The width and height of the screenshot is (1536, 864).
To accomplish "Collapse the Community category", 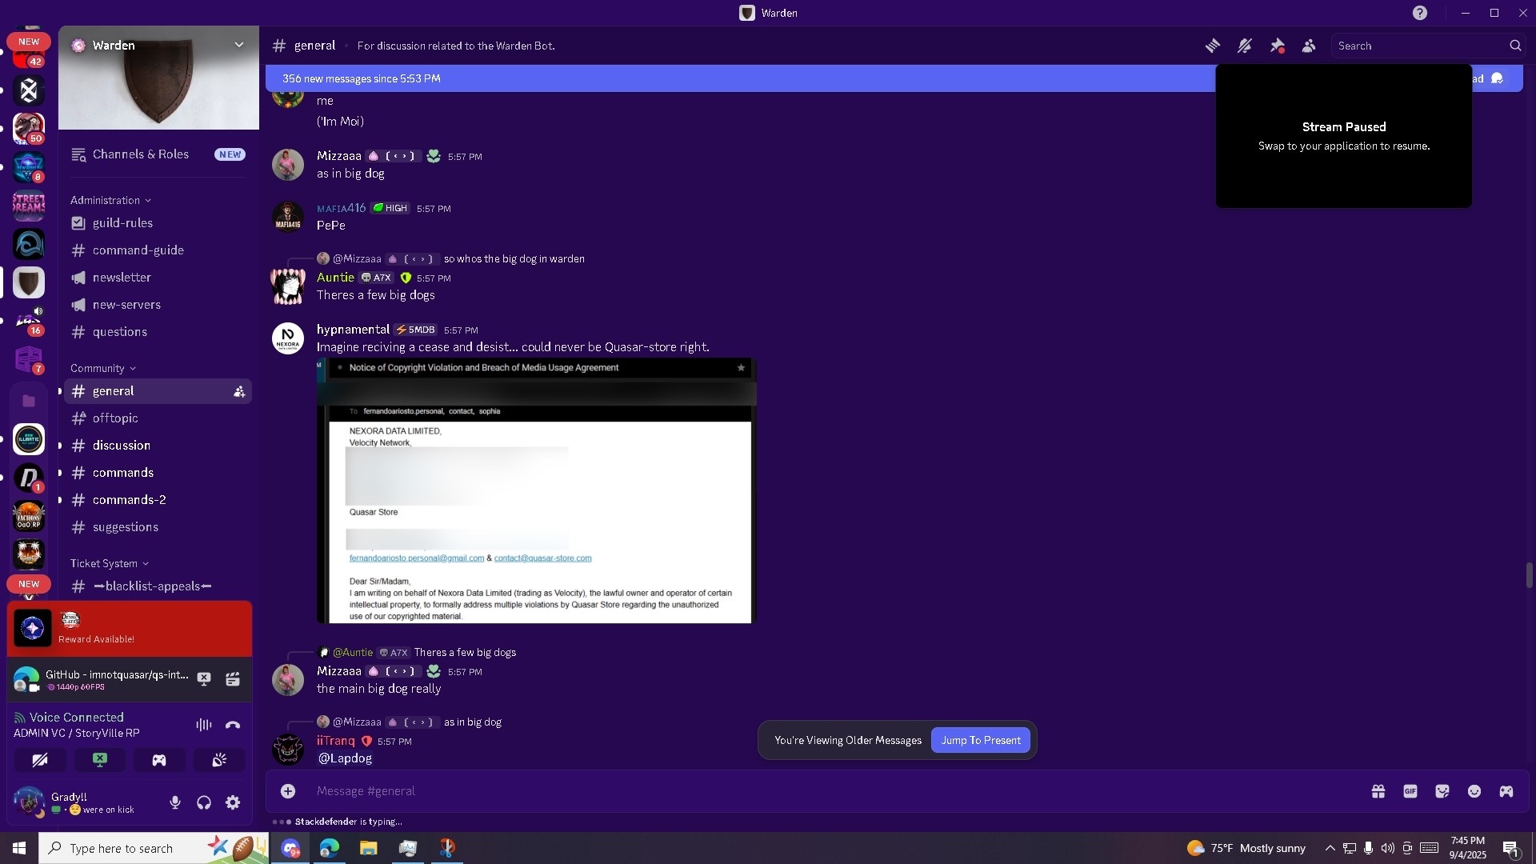I will pos(102,368).
